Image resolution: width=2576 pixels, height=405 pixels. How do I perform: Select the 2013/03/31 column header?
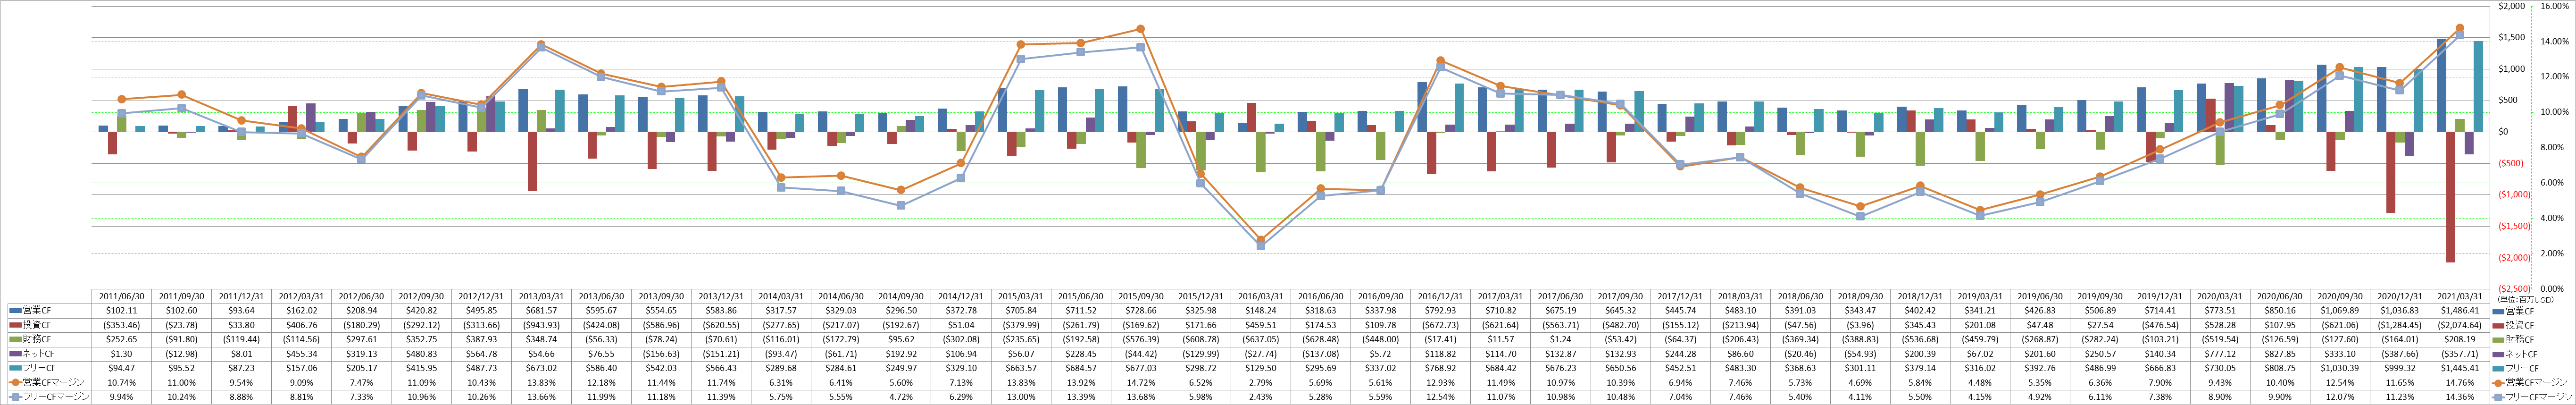click(541, 297)
